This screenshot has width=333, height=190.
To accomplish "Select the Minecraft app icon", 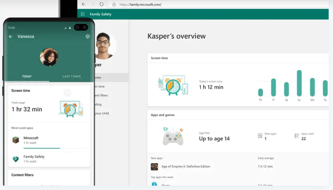I will 16,140.
